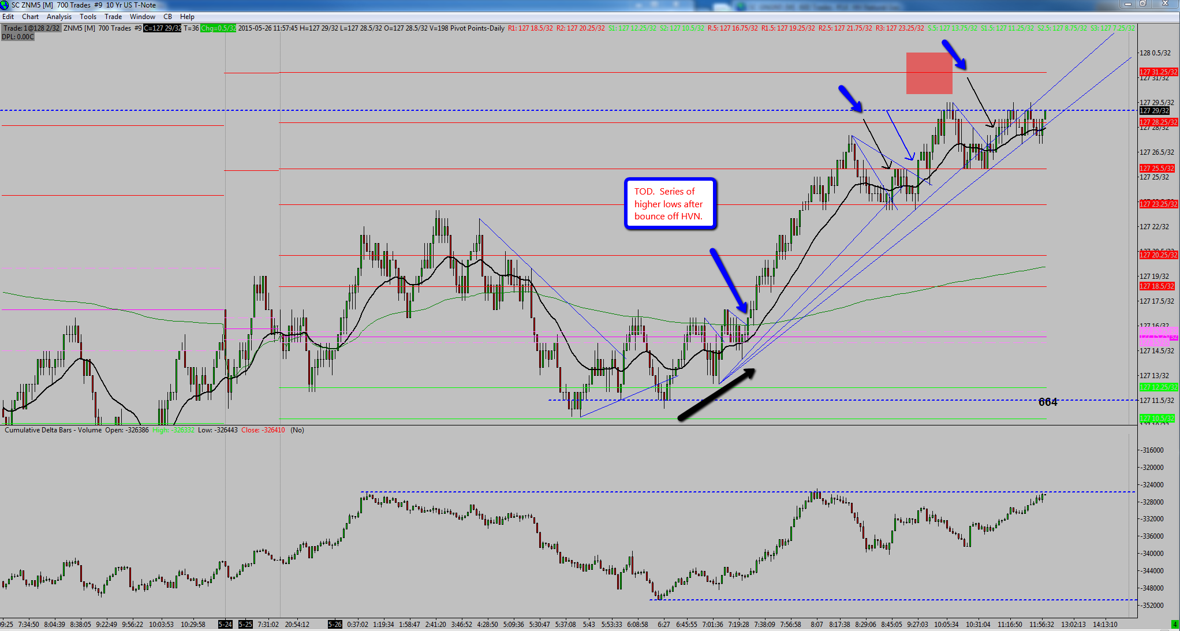Click the red 127 31.25/32 price axis label
Screen dimensions: 1180x631
pos(1158,72)
